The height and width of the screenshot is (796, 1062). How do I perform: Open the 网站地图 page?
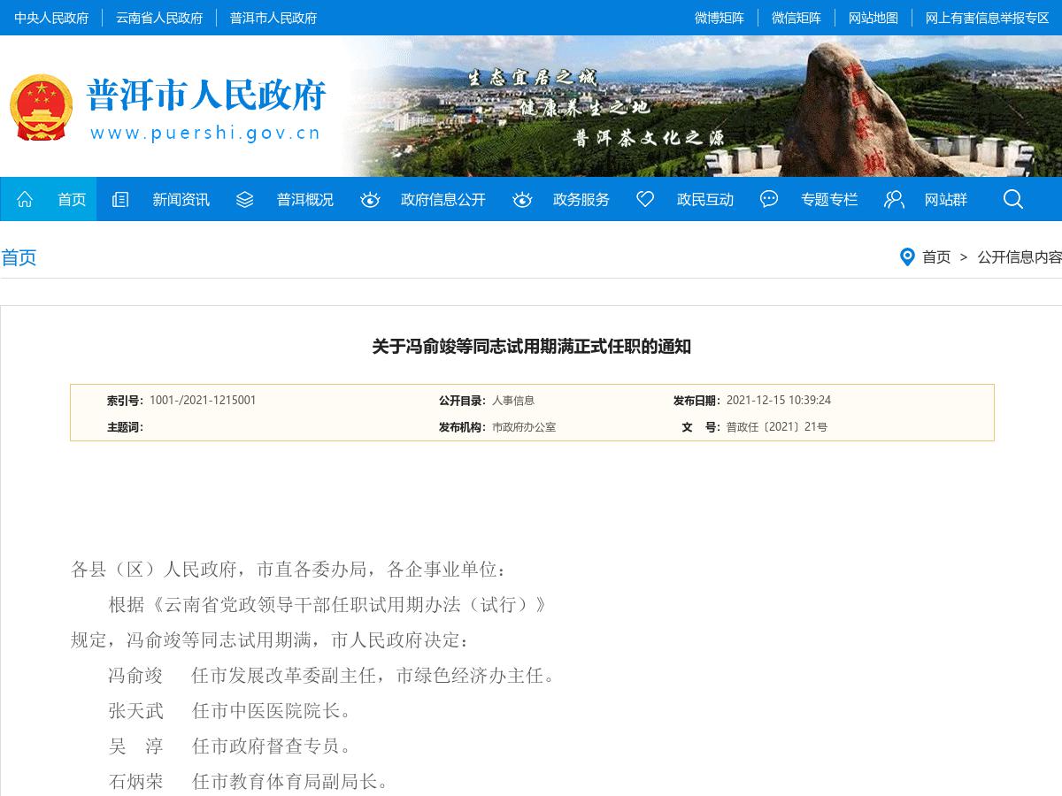coord(873,18)
